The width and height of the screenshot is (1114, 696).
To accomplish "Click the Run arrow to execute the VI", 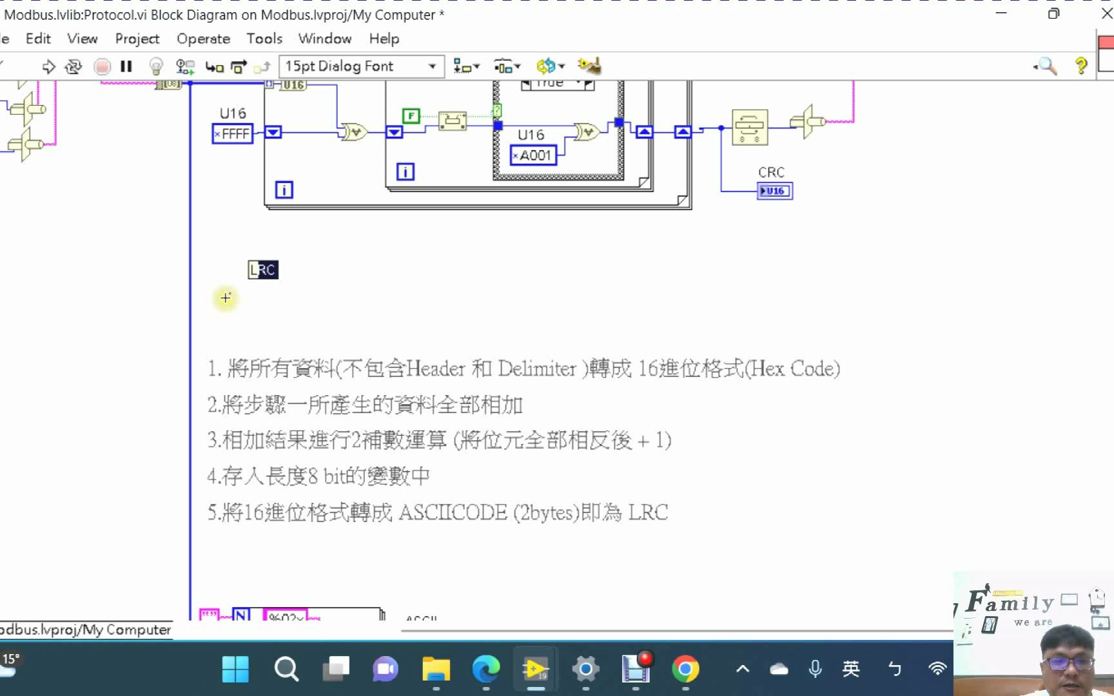I will pyautogui.click(x=49, y=66).
